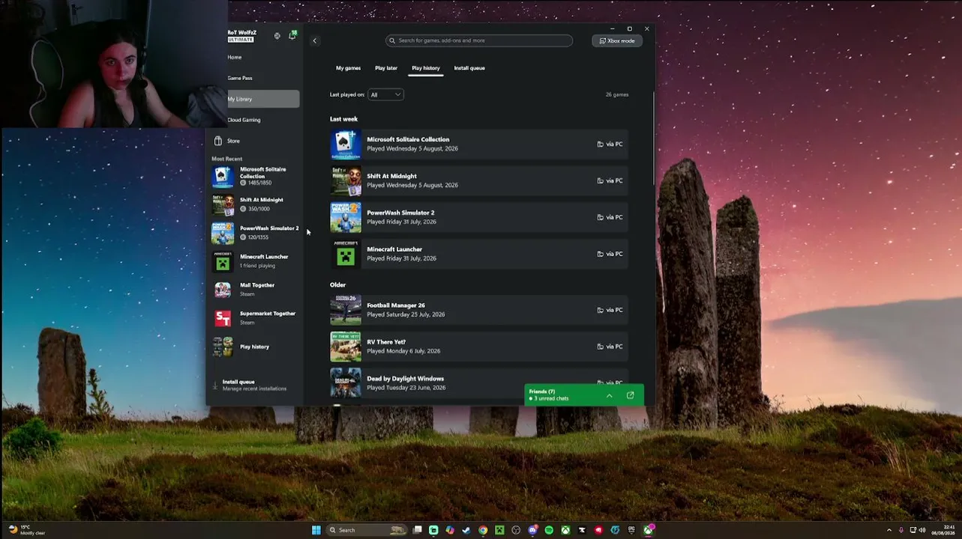Launch Google Chrome from the taskbar
The width and height of the screenshot is (962, 539).
(x=483, y=530)
